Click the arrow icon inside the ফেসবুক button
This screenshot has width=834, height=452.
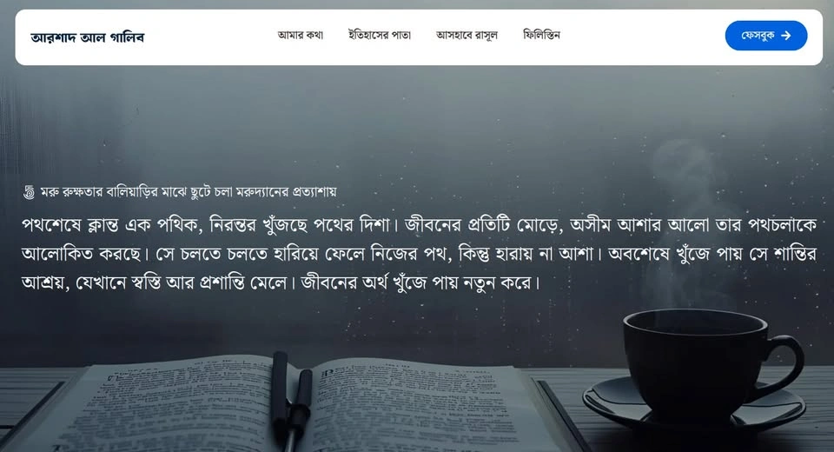(786, 36)
